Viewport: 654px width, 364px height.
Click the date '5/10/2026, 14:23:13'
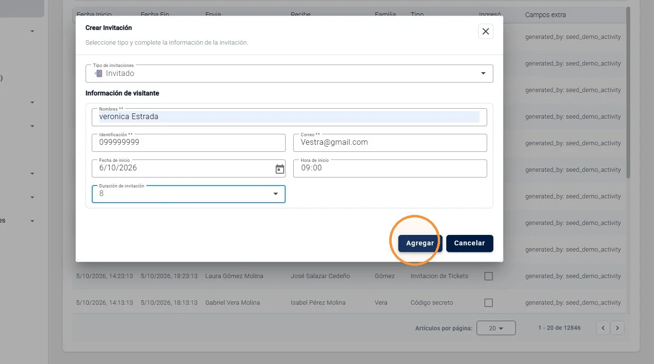[105, 276]
